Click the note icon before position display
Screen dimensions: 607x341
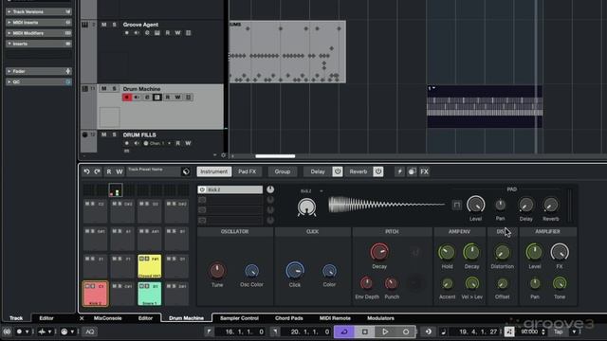pos(444,332)
